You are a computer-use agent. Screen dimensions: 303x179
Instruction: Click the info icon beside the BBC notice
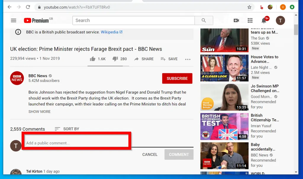click(18, 32)
